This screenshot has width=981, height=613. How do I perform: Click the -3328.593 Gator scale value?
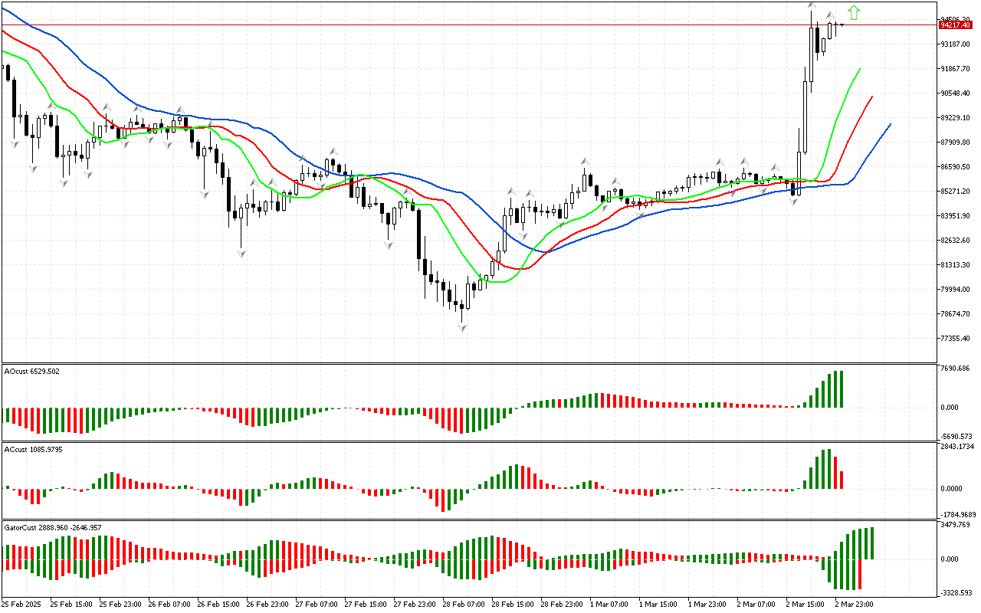pos(956,592)
